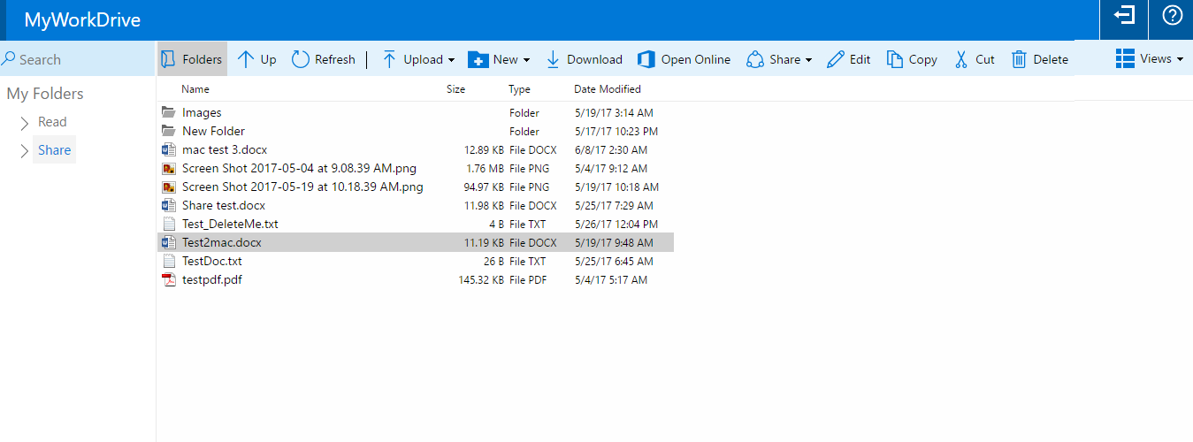Image resolution: width=1193 pixels, height=442 pixels.
Task: Toggle the Folders panel button
Action: tap(192, 59)
